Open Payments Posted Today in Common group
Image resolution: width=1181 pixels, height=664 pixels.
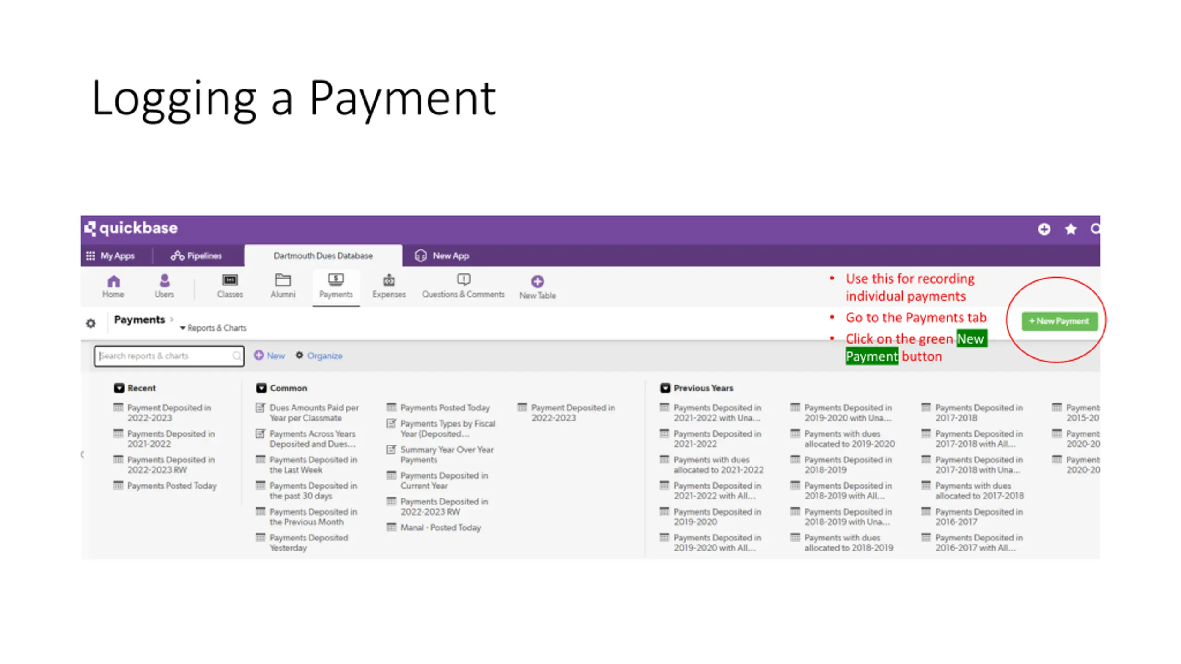click(x=445, y=408)
